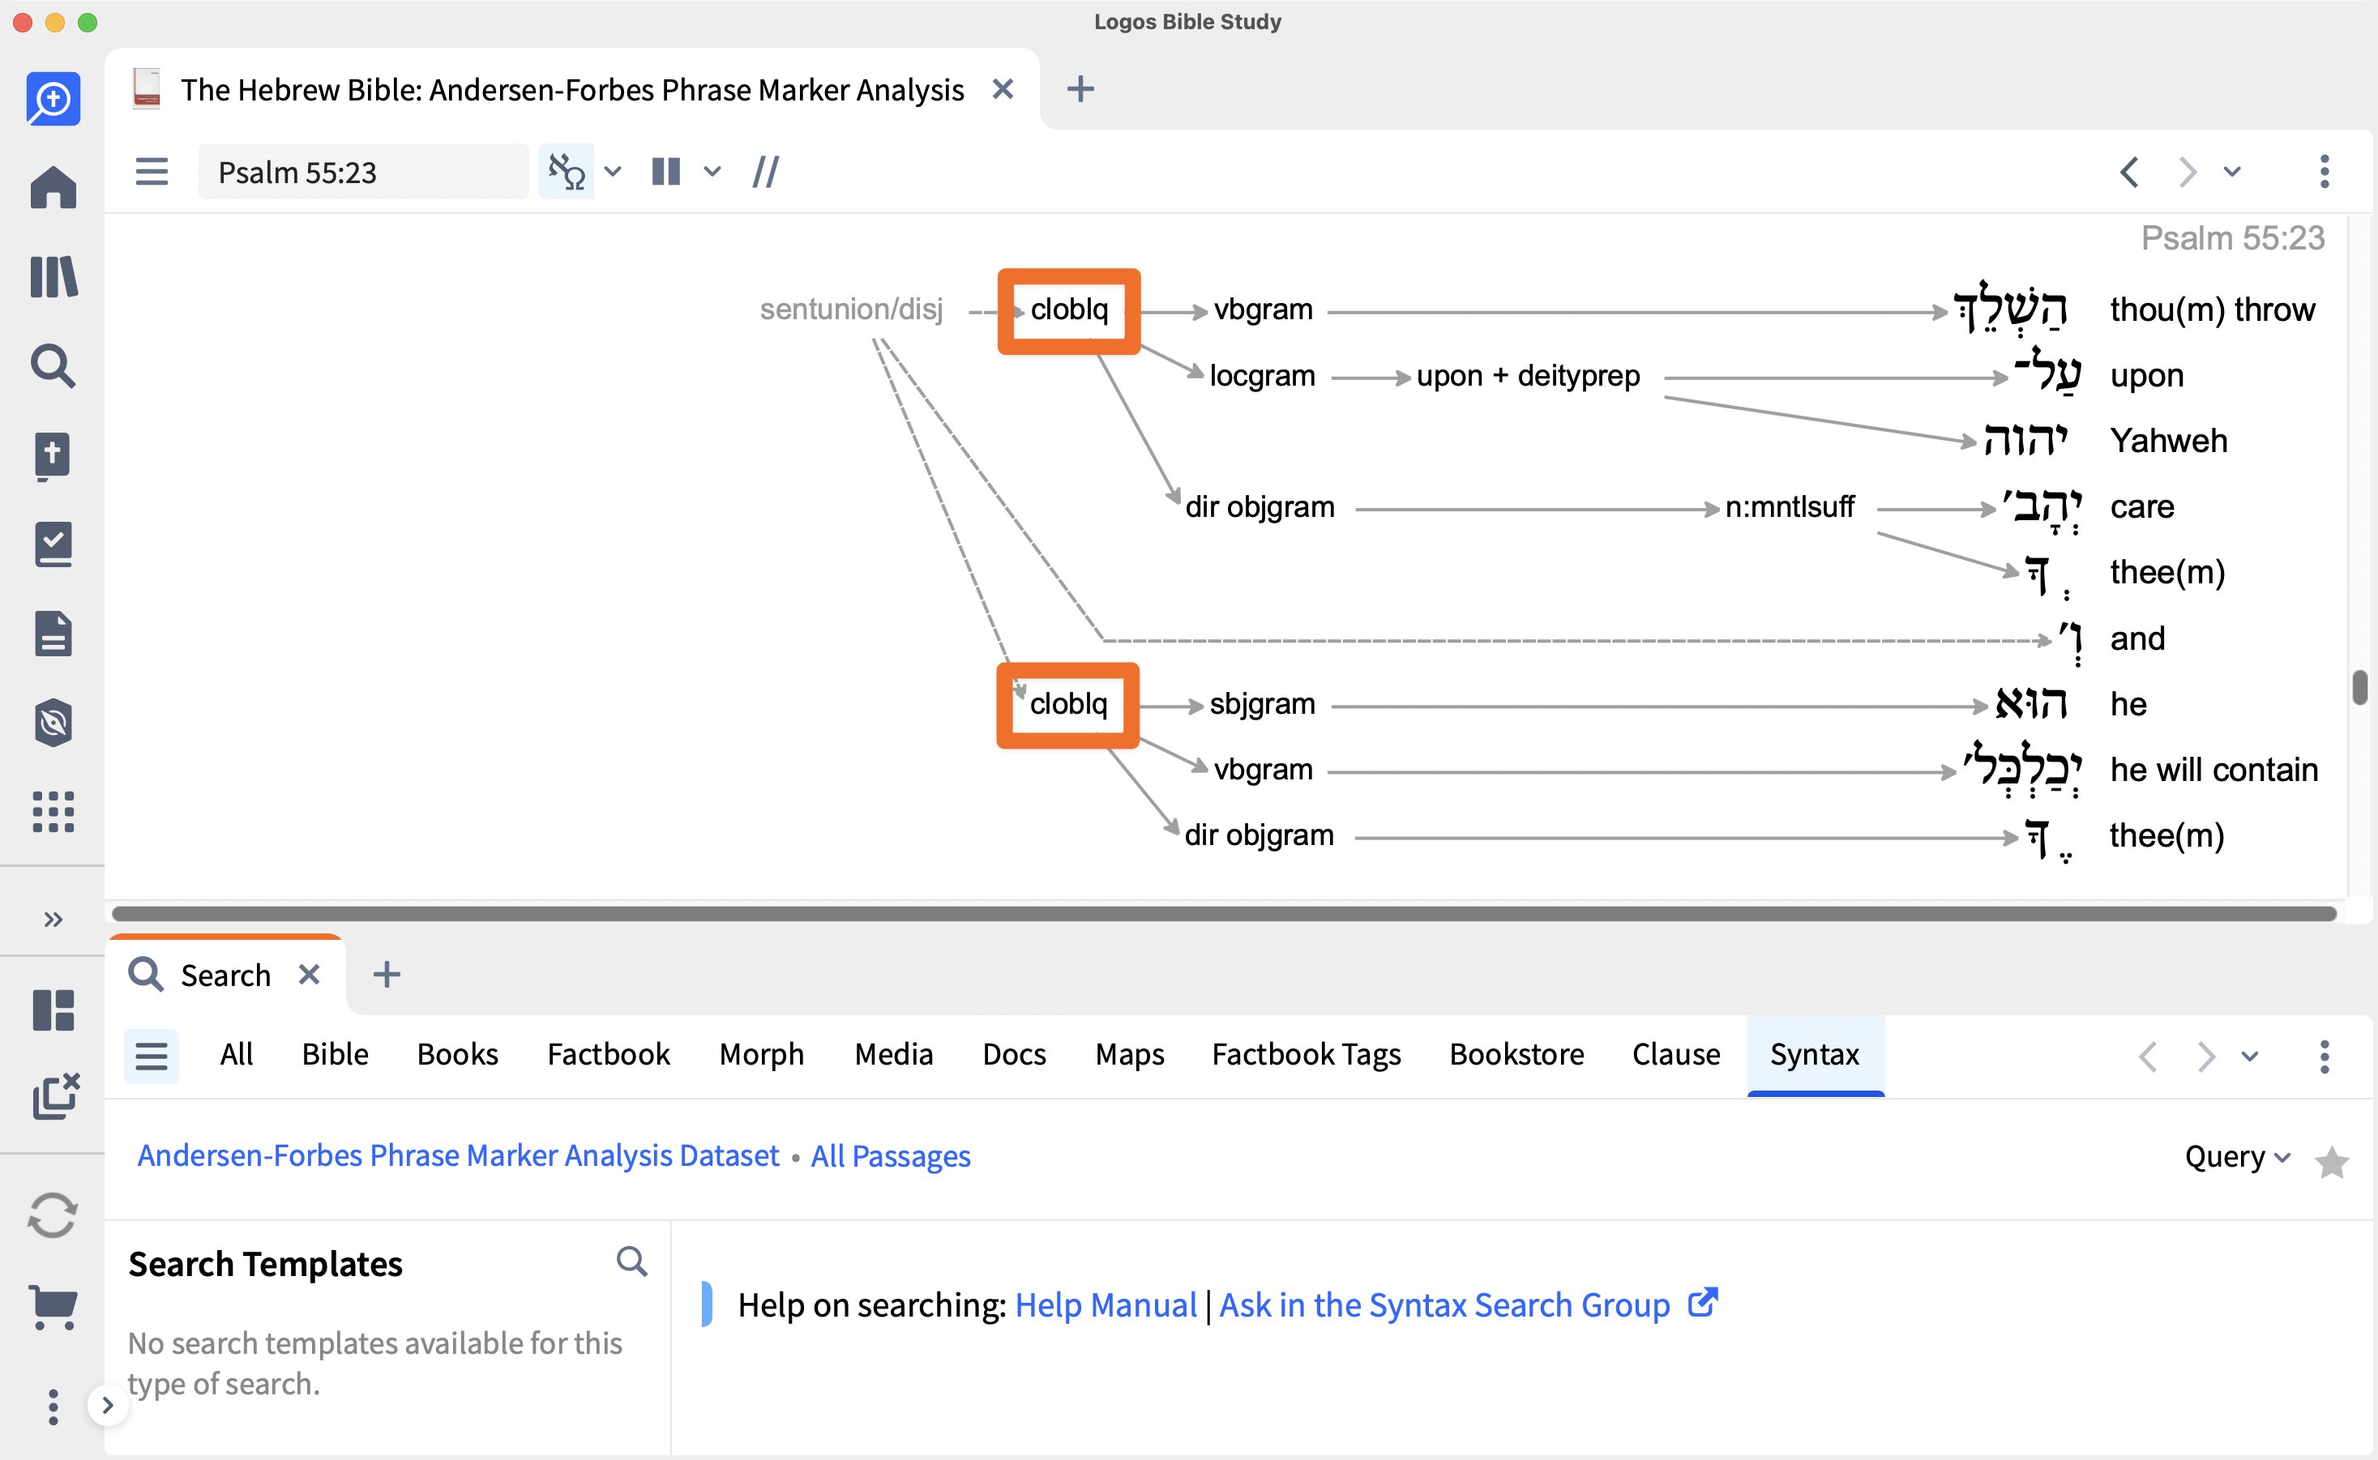Search the templates with the magnifier icon

pyautogui.click(x=631, y=1261)
